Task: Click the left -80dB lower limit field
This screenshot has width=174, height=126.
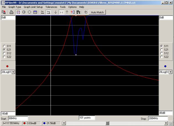Action: [x=8, y=114]
